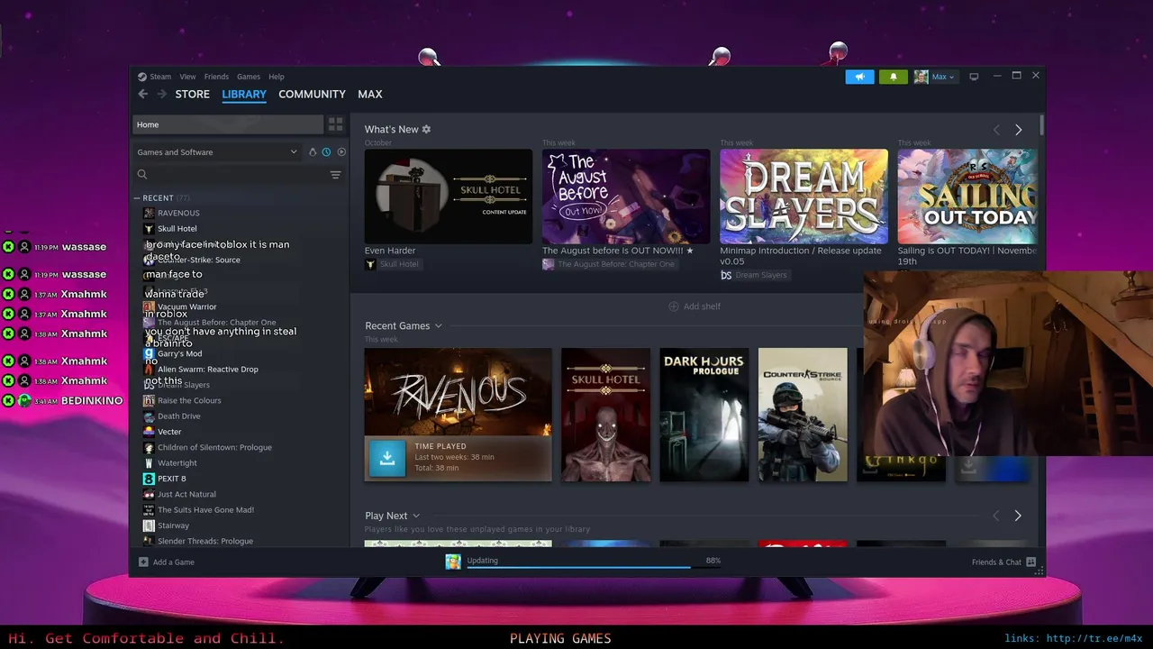
Task: Open the Steam announcements megaphone button
Action: (x=859, y=77)
